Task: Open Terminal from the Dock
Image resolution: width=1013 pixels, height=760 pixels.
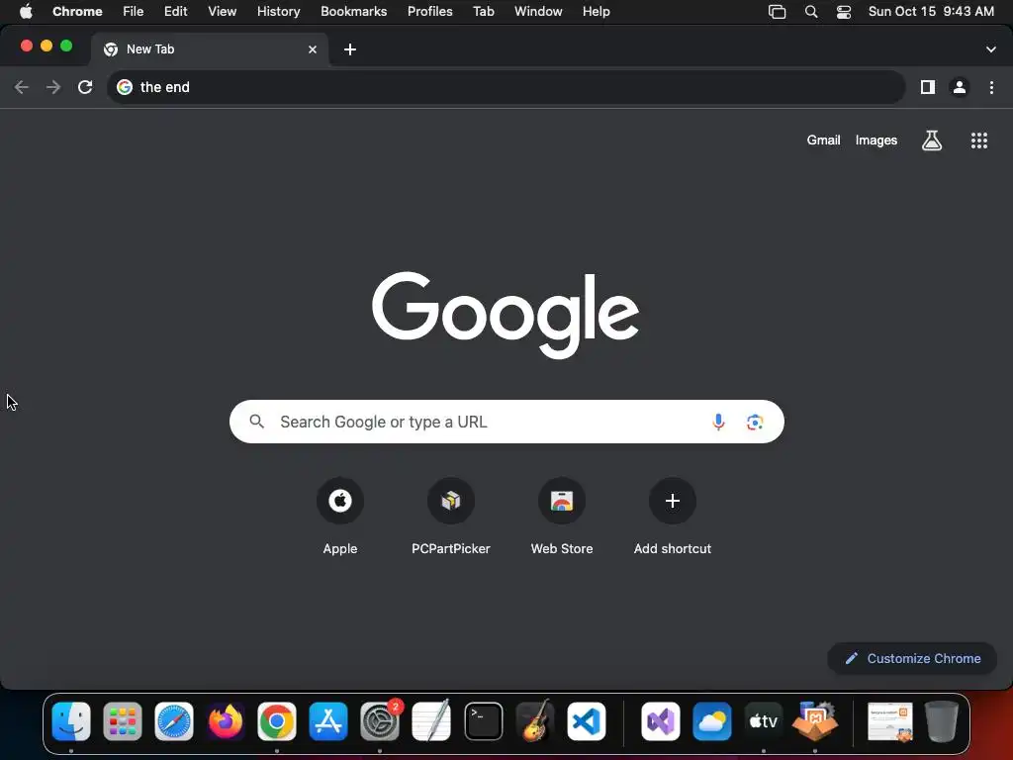Action: 483,721
